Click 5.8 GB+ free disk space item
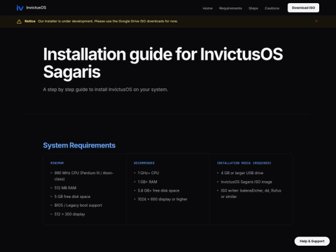 (159, 190)
